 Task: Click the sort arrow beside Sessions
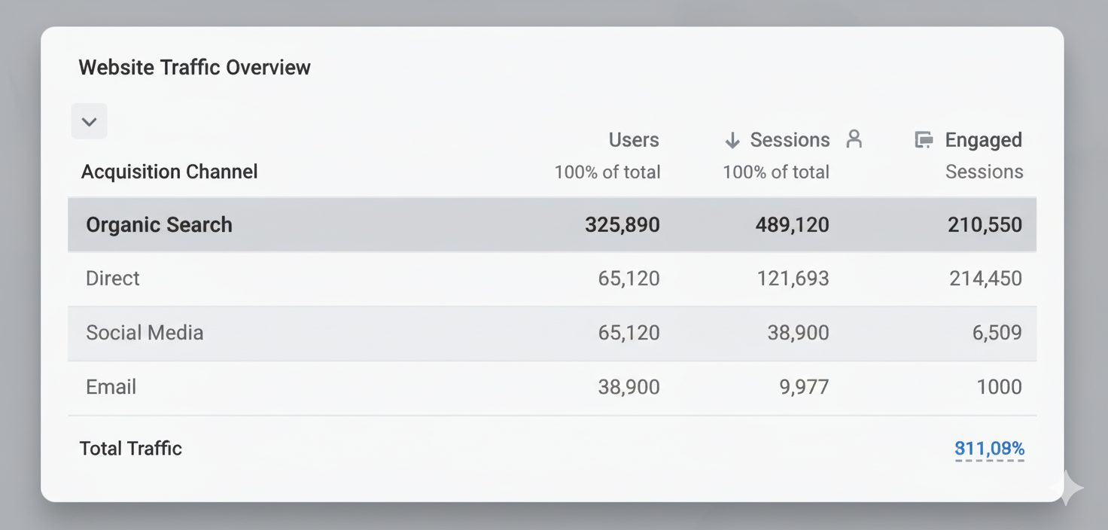click(732, 140)
